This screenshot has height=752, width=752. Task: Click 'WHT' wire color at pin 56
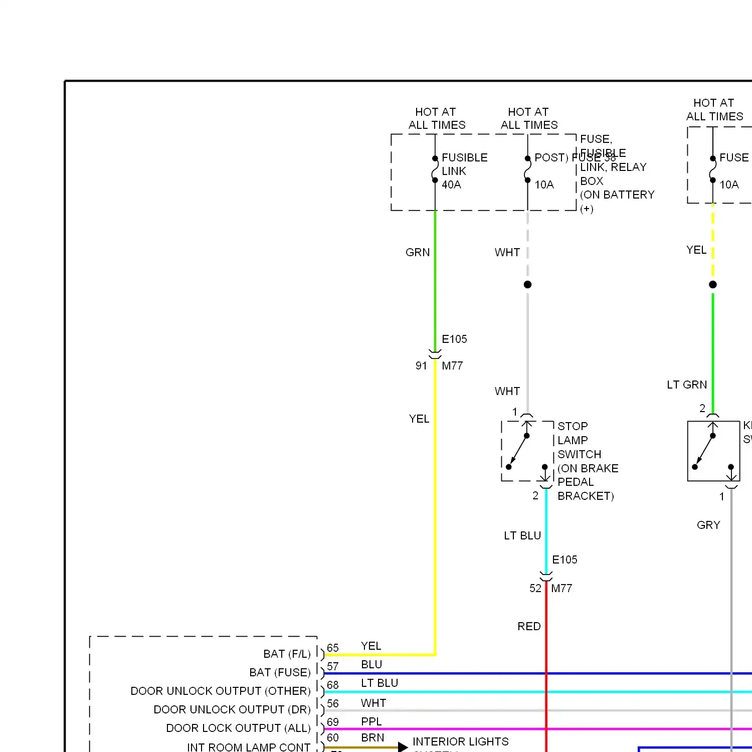(373, 703)
